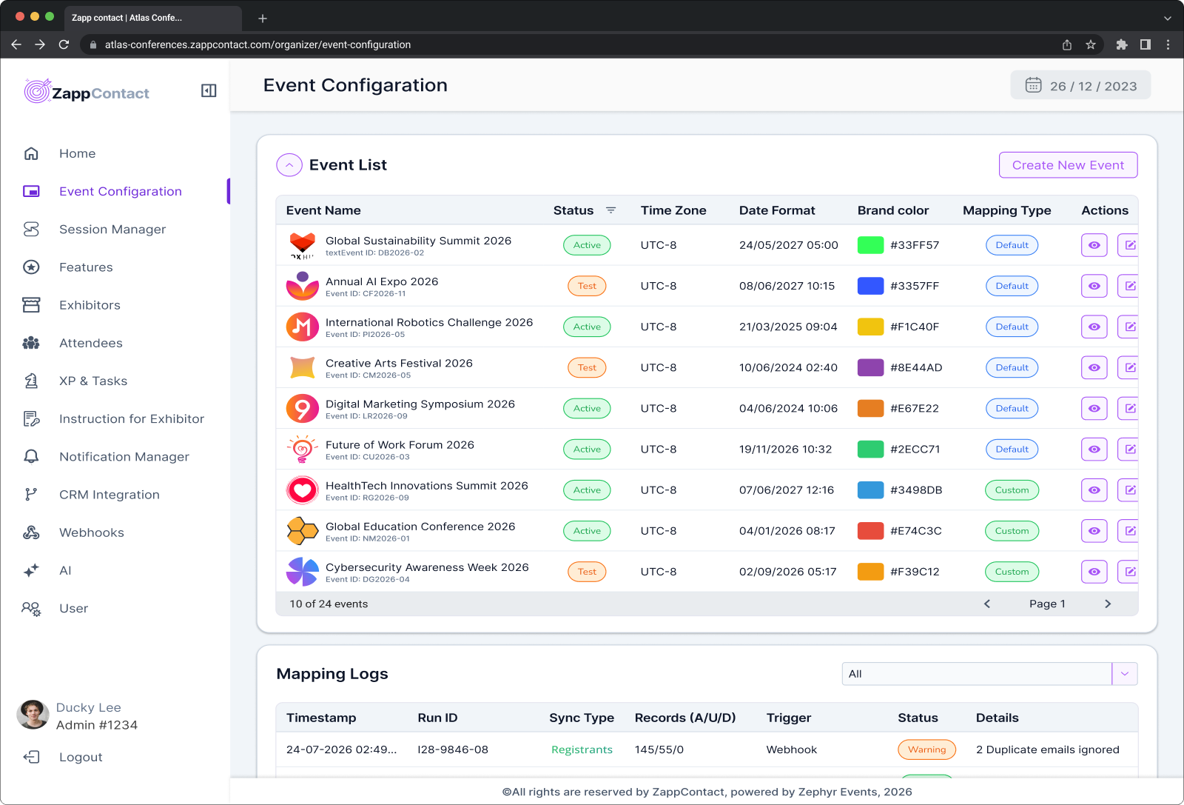
Task: Click Ducky Lee profile avatar
Action: [33, 715]
